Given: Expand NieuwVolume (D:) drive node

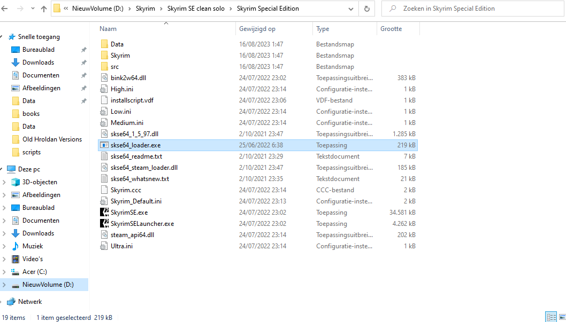Looking at the screenshot, I should (4, 285).
